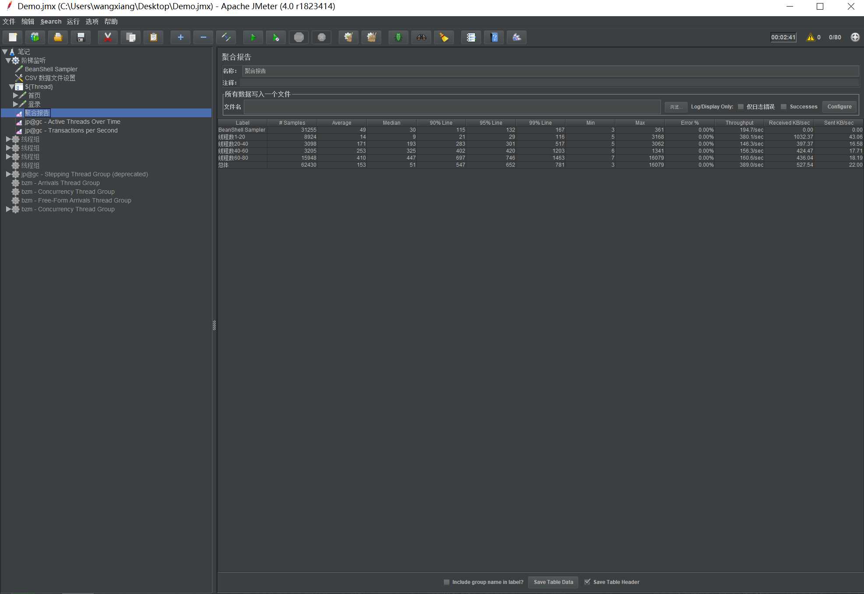The height and width of the screenshot is (594, 864).
Task: Collapse the 笔记 test plan root node
Action: [5, 52]
